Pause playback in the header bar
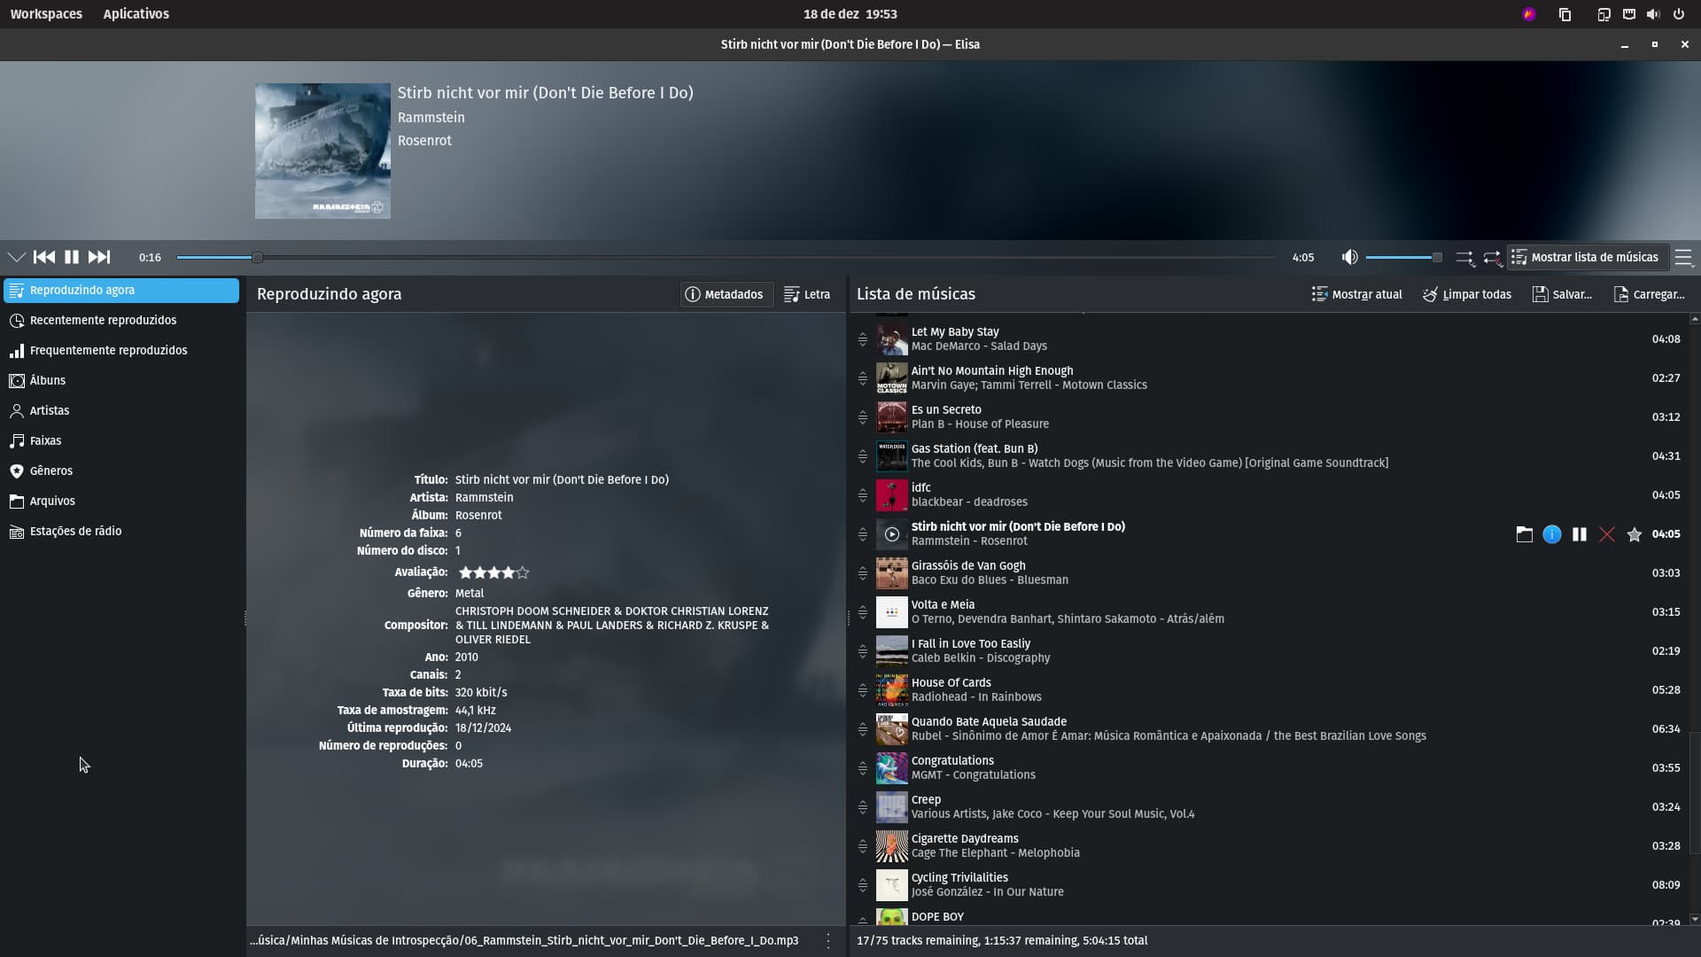Viewport: 1701px width, 957px height. (x=72, y=257)
